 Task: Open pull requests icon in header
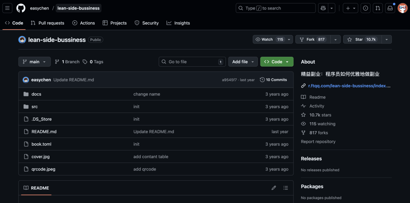pyautogui.click(x=378, y=8)
